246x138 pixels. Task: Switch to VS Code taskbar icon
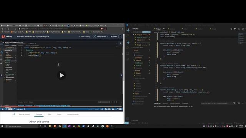click(65, 126)
